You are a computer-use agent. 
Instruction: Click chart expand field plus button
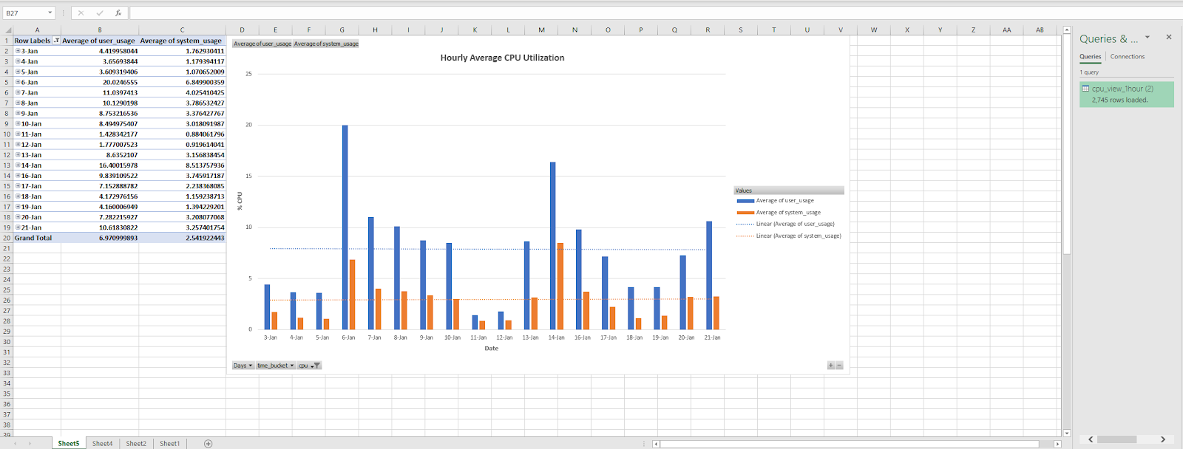click(831, 366)
